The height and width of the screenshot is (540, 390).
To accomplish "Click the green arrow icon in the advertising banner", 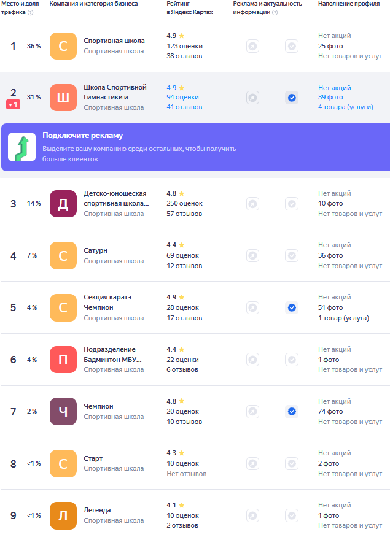I will point(21,147).
